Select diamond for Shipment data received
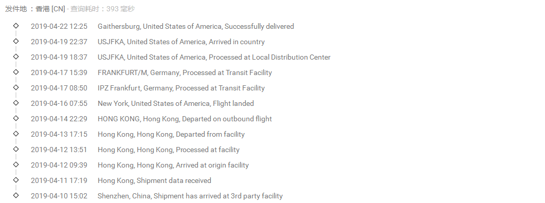 pyautogui.click(x=15, y=180)
